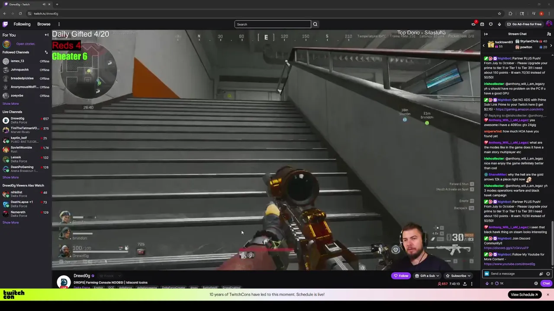Viewport: 554px width, 311px height.
Task: Go to next gift leaderboard entries
Action: 551,45
